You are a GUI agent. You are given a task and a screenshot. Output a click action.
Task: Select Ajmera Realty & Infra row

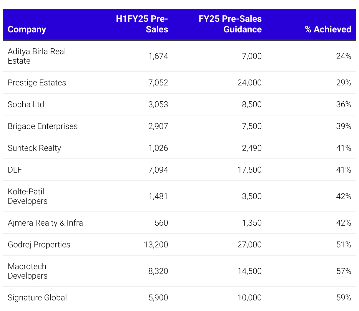45,223
